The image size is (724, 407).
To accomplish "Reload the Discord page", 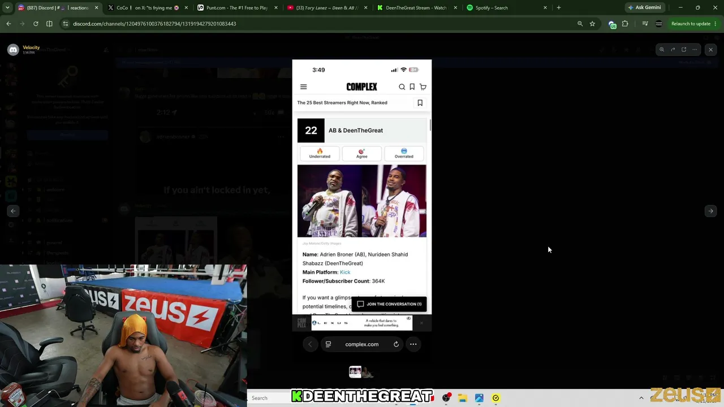I will tap(36, 24).
